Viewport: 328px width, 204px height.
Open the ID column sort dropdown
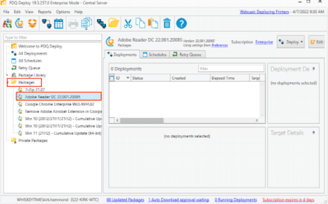127,78
